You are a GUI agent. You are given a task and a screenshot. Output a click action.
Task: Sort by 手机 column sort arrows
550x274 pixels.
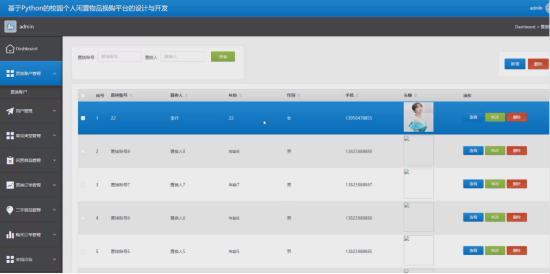click(x=357, y=96)
